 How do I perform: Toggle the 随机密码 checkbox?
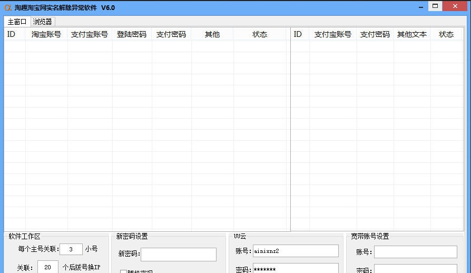[x=123, y=271]
